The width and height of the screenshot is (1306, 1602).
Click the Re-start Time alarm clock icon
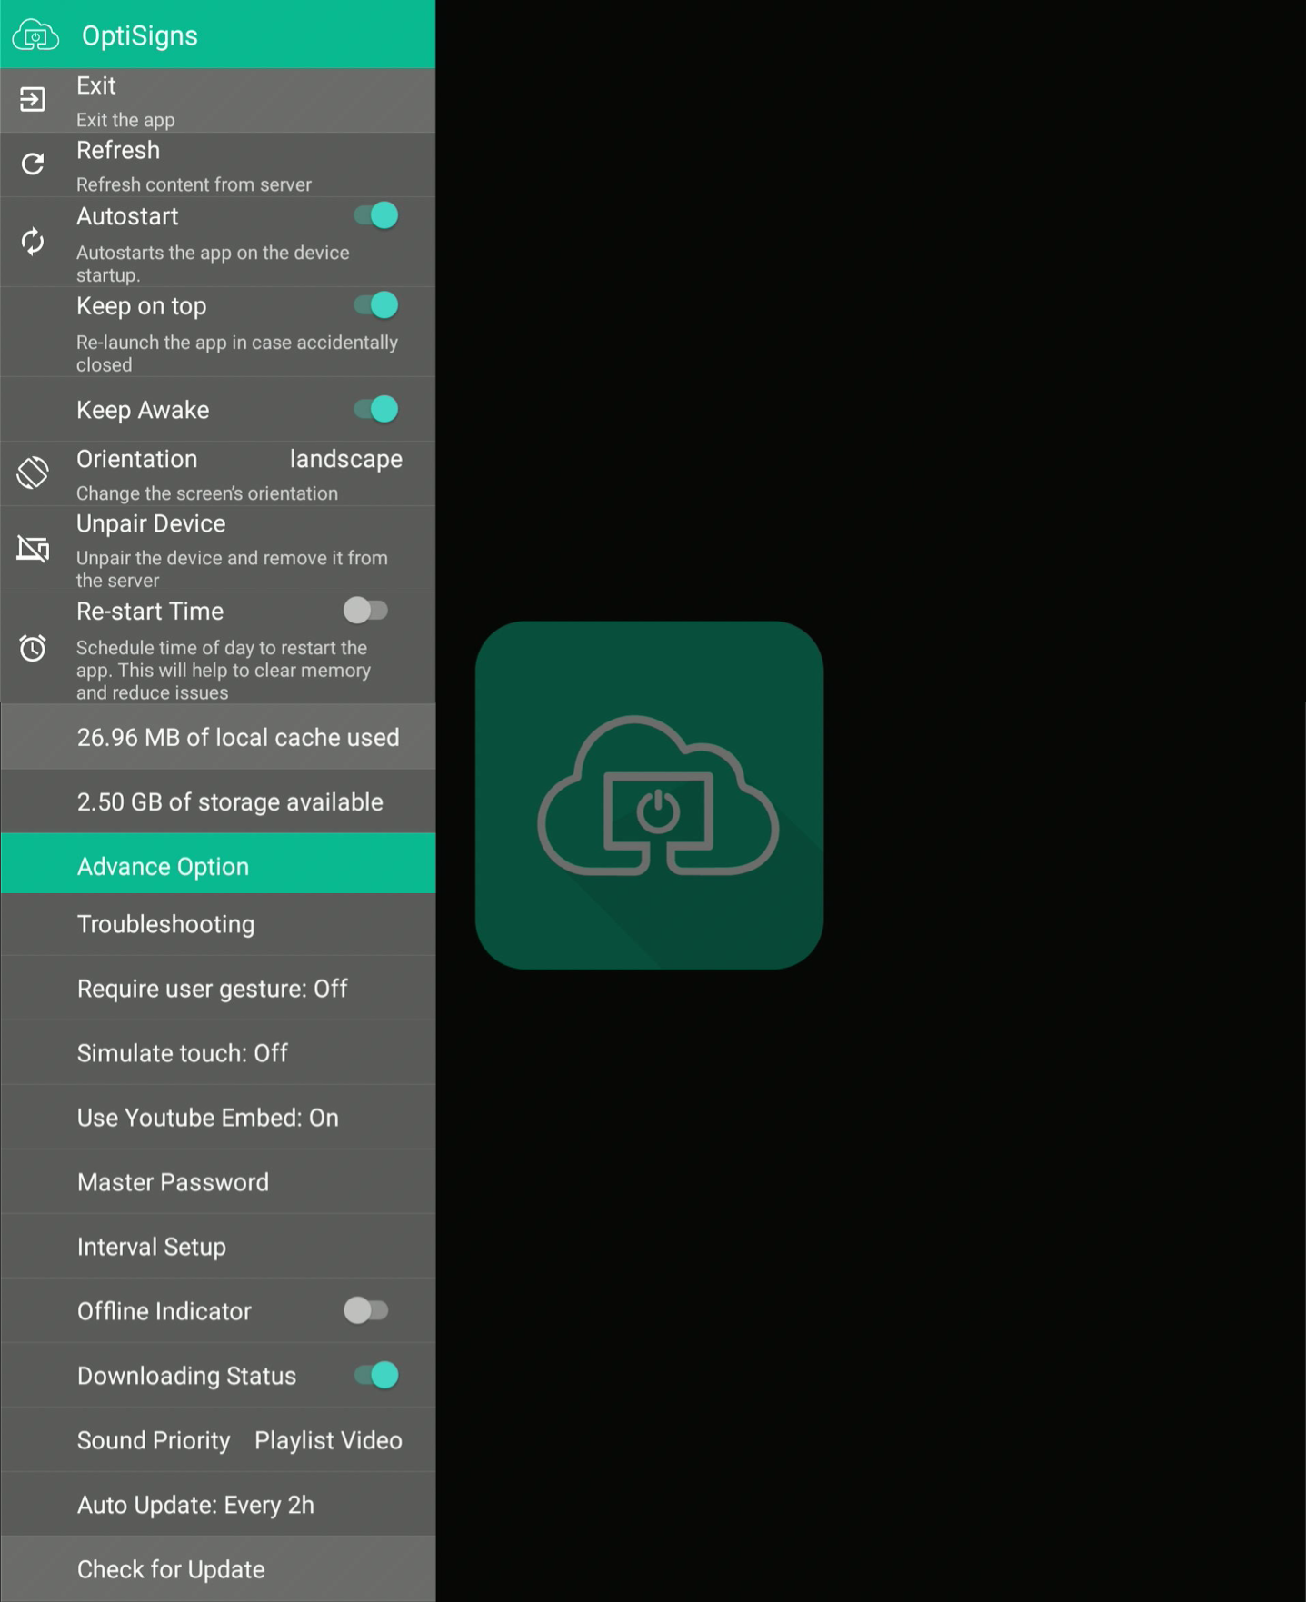pos(33,648)
